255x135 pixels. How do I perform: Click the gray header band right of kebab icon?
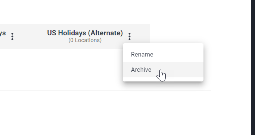click(141, 34)
